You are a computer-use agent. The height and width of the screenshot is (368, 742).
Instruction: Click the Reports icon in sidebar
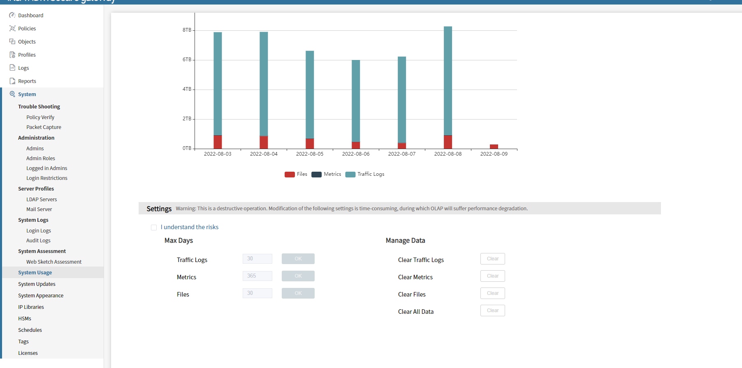tap(12, 81)
